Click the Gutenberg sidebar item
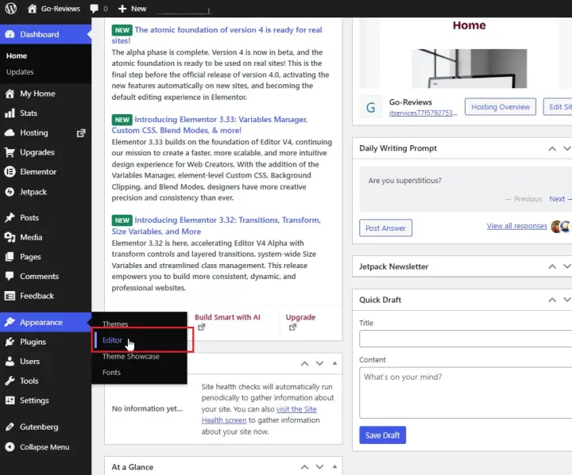572x475 pixels. click(x=38, y=427)
